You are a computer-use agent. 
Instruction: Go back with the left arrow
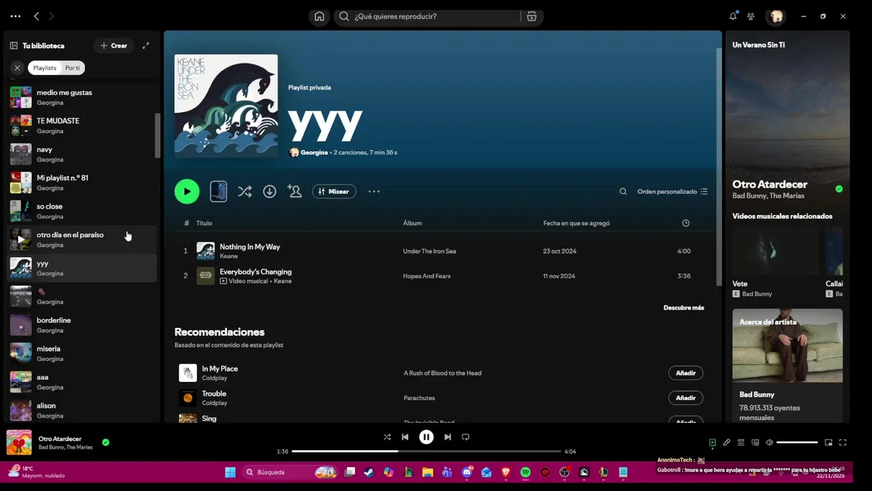pos(37,16)
